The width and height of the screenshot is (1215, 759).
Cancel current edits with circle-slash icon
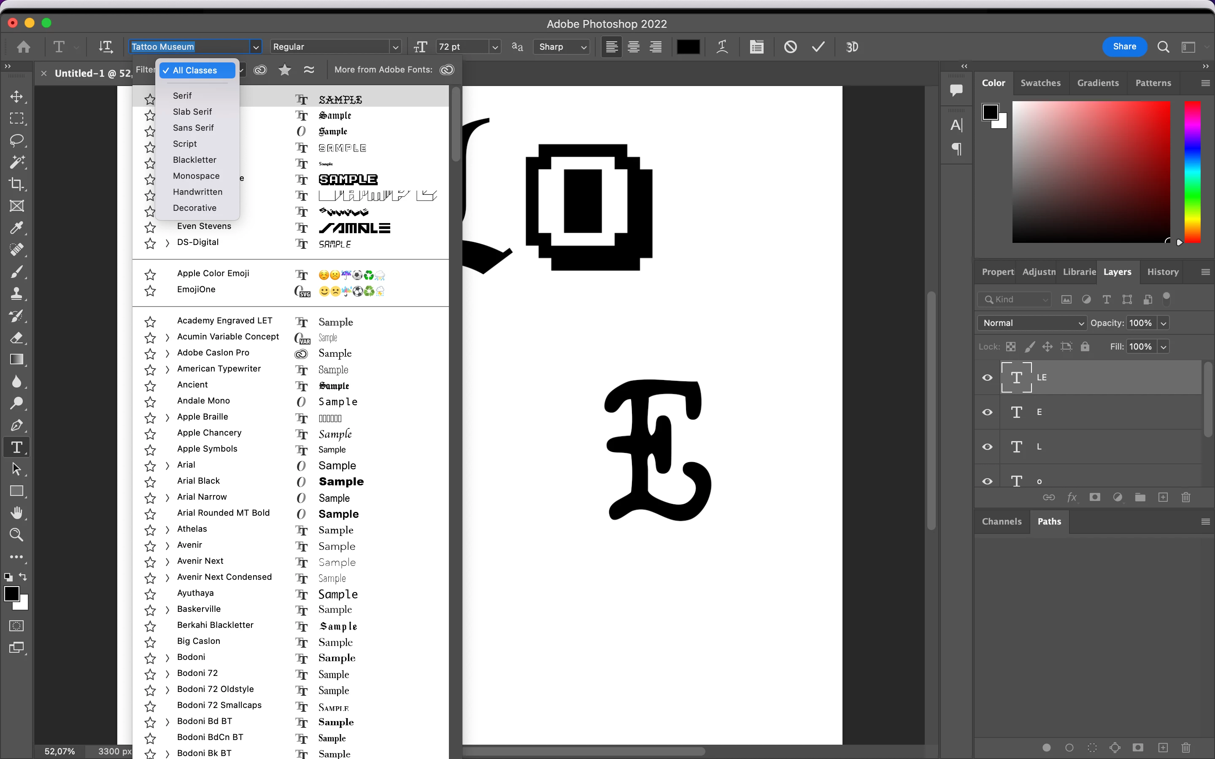[x=790, y=47]
